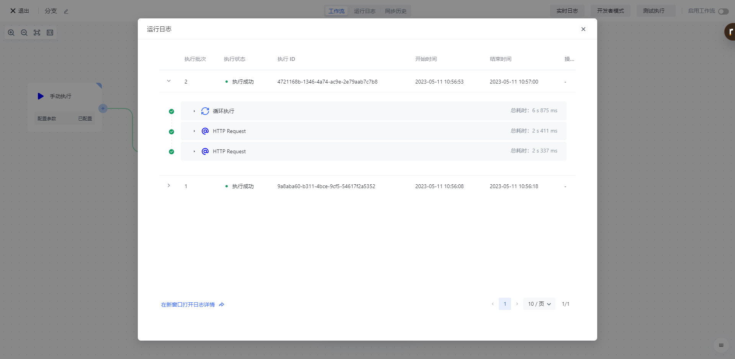735x359 pixels.
Task: Click the edit pencil icon beside 分支
Action: (66, 11)
